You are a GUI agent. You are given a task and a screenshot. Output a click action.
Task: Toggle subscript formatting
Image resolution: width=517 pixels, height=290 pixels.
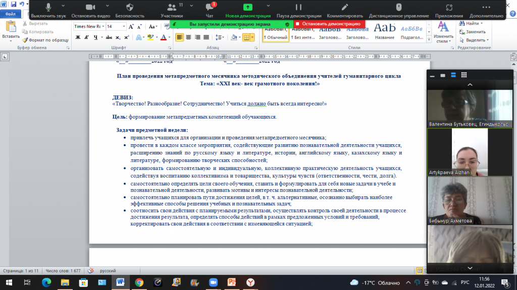118,37
